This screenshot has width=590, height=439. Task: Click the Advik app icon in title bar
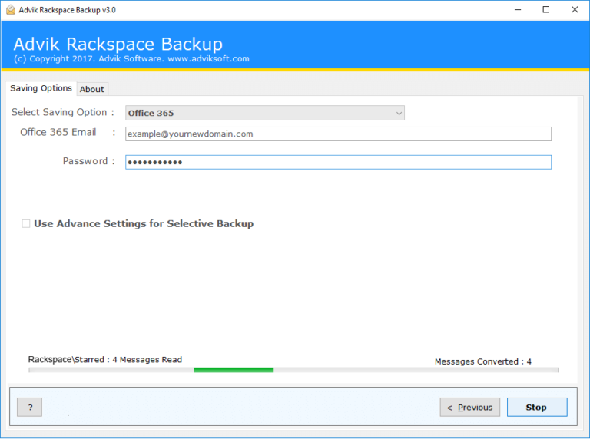tap(11, 10)
